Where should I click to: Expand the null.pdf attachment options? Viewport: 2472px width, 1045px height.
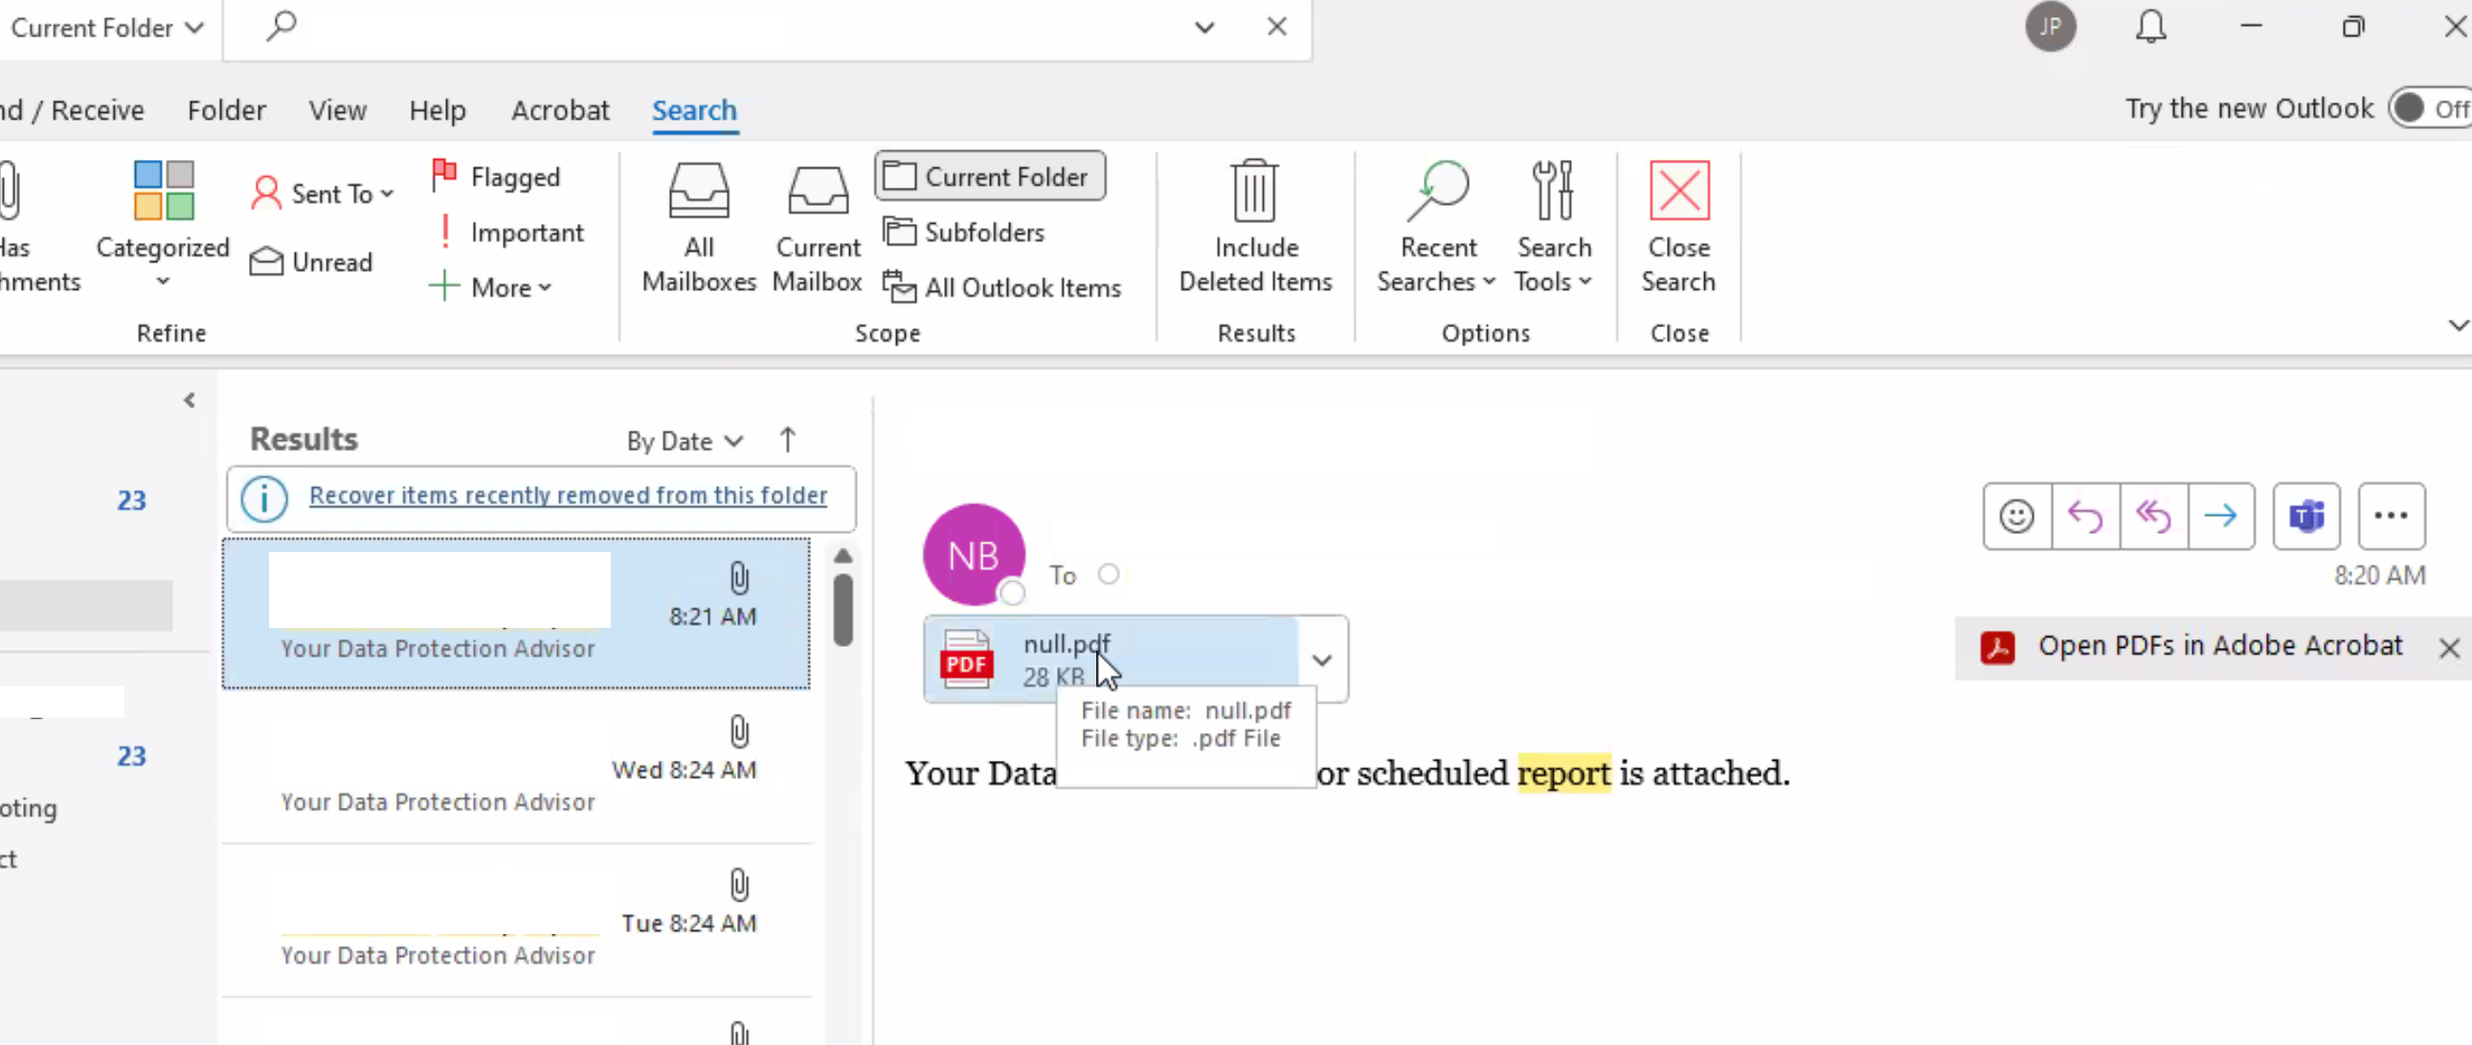click(1322, 660)
